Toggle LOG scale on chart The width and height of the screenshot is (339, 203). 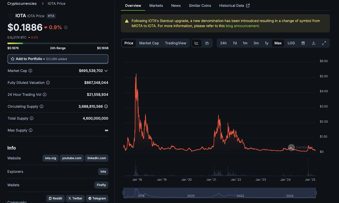tap(291, 43)
